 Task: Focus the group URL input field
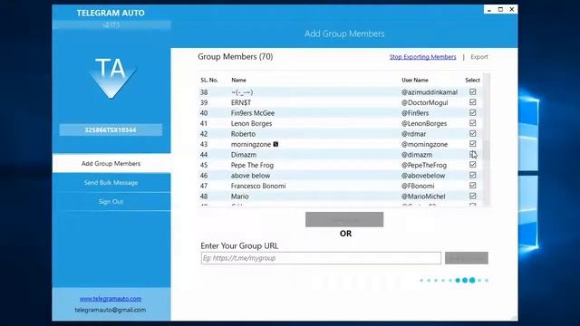tap(321, 258)
